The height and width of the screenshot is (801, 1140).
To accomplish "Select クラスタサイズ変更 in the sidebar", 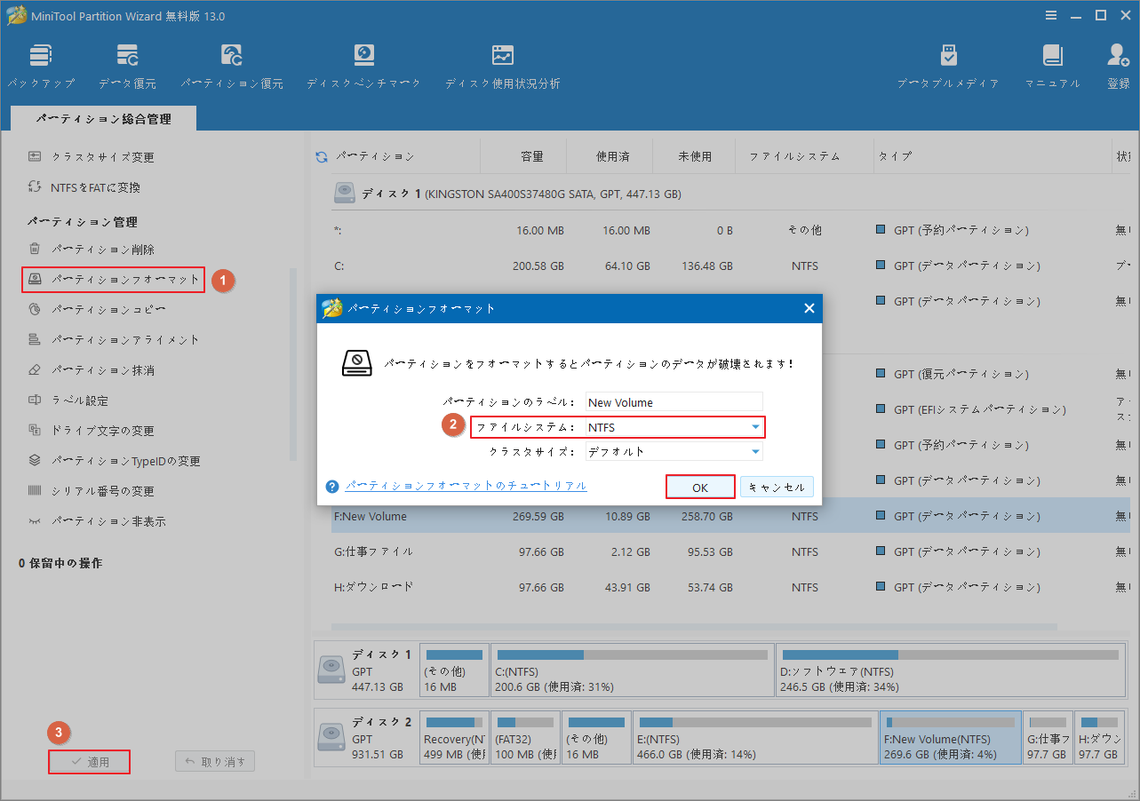I will [x=91, y=157].
